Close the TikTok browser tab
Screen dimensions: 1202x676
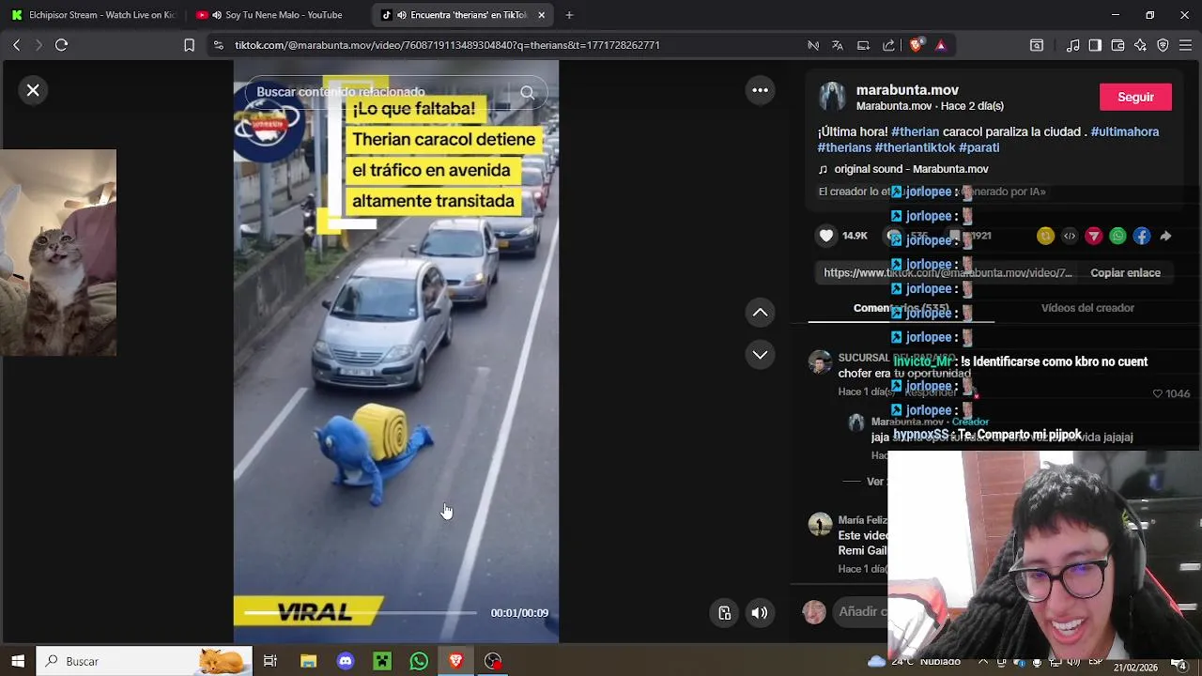[x=541, y=15]
